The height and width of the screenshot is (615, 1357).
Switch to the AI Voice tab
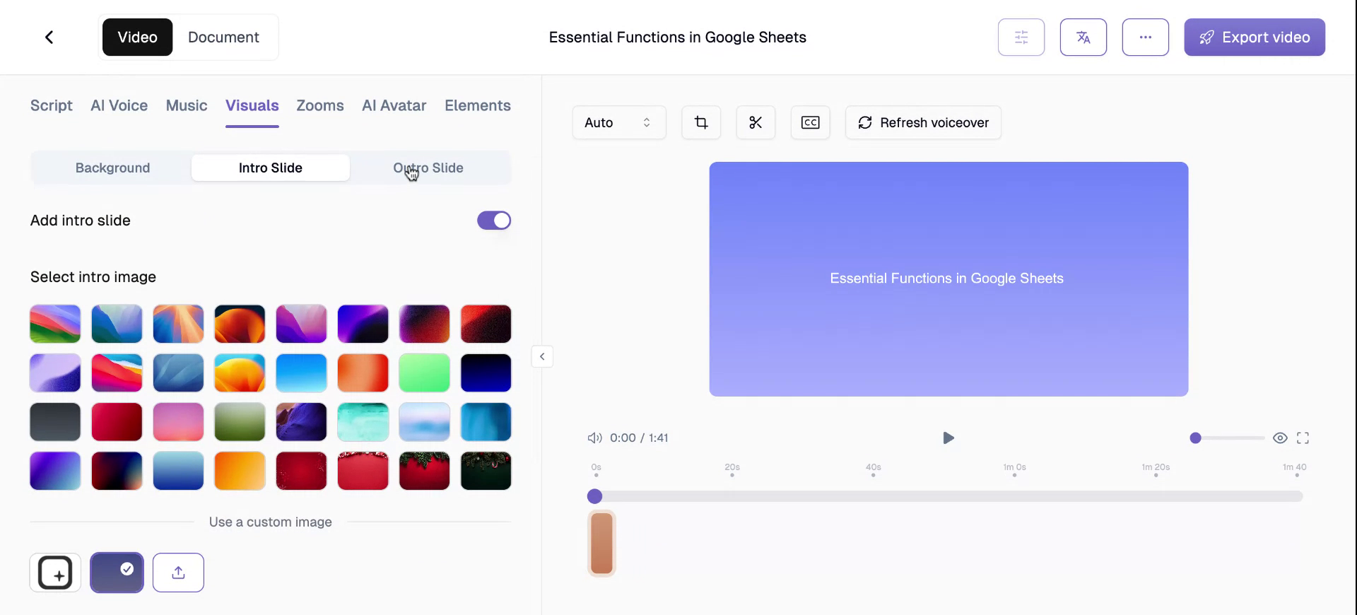click(x=119, y=105)
